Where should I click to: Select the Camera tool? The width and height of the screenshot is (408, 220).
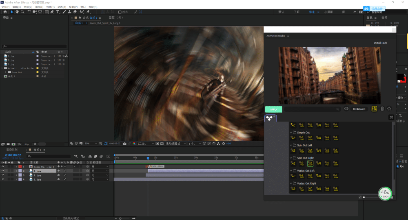pyautogui.click(x=35, y=12)
